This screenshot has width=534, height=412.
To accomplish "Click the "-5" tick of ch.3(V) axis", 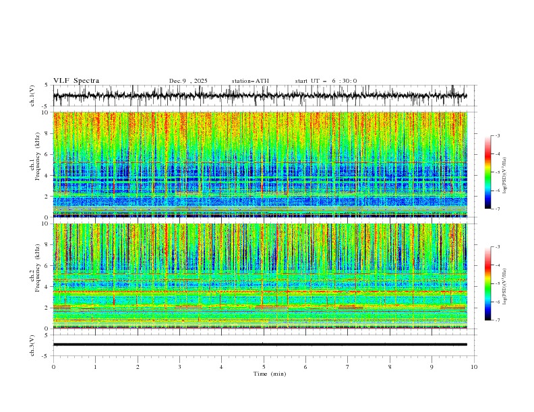I will (x=45, y=356).
